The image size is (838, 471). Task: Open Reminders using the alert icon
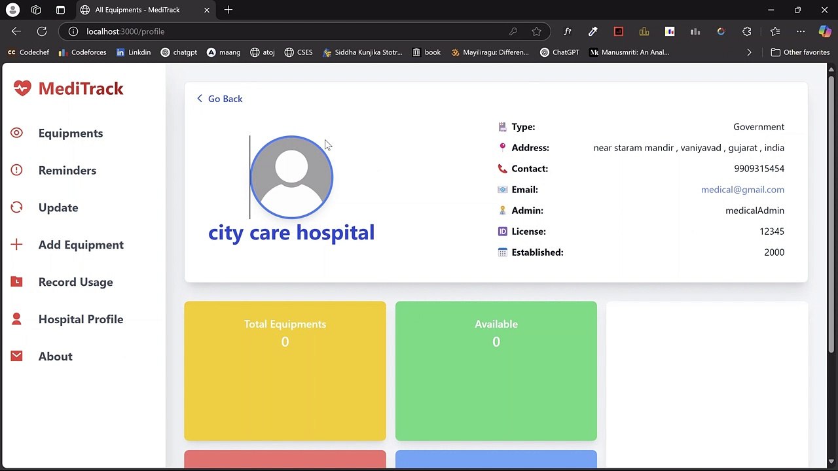(16, 170)
